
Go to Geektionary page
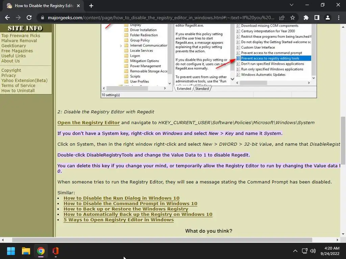pos(14,46)
